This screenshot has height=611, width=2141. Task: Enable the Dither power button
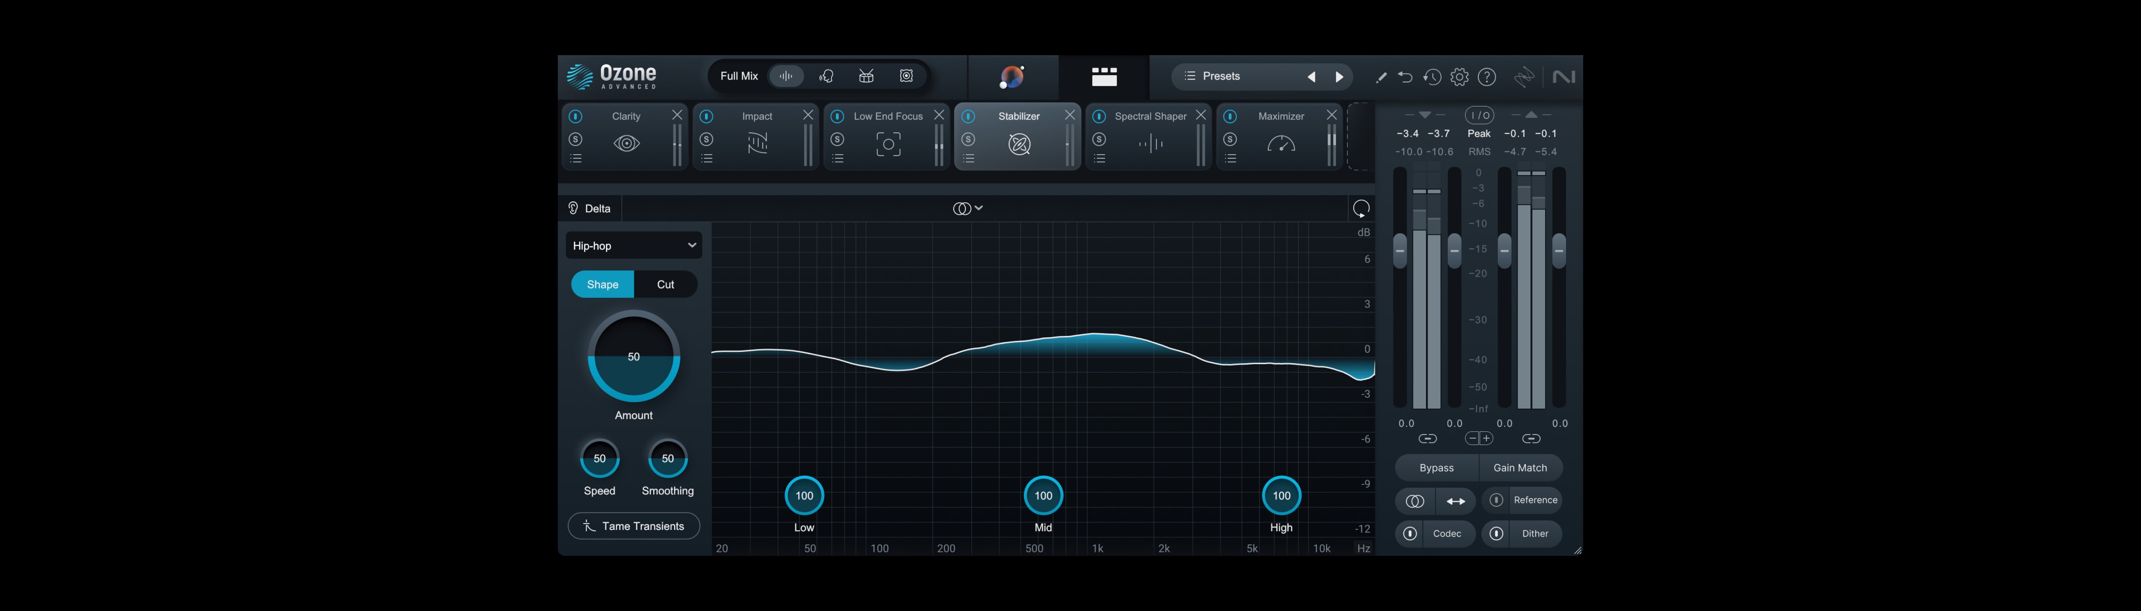click(1497, 534)
